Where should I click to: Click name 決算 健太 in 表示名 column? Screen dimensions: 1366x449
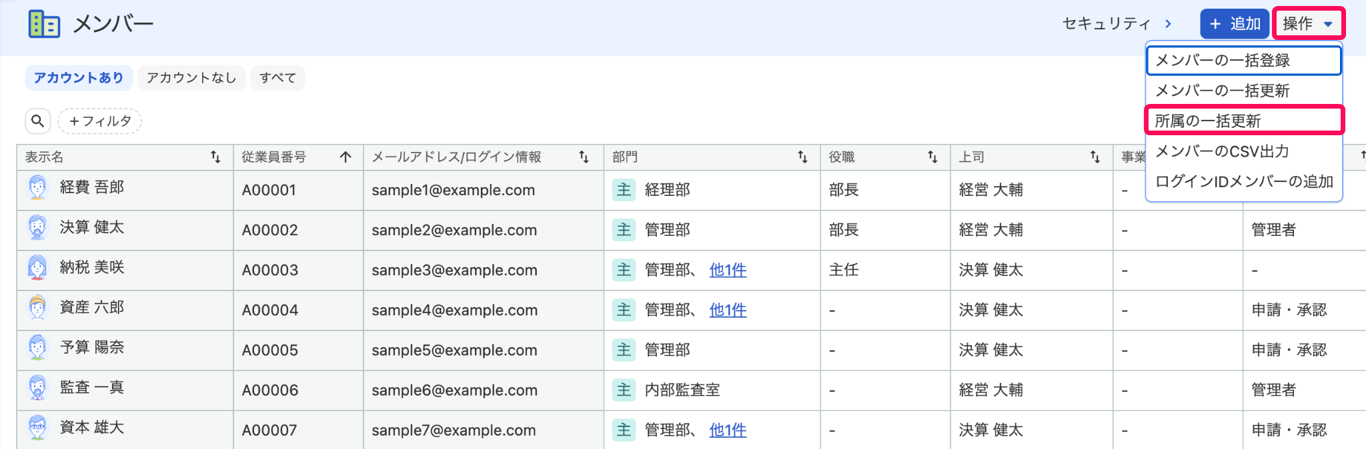[x=92, y=227]
